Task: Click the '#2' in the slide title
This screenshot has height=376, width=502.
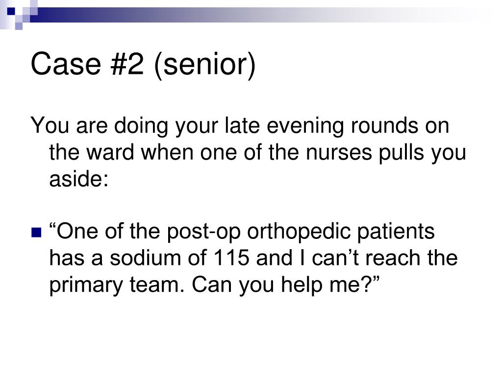Action: 127,64
